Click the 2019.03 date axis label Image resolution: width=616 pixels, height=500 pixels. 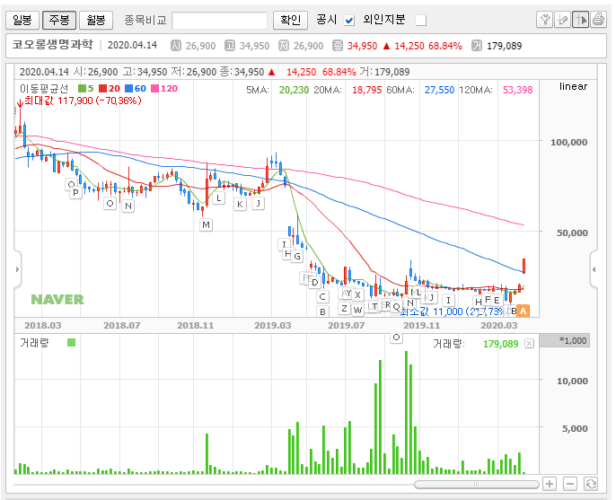273,326
